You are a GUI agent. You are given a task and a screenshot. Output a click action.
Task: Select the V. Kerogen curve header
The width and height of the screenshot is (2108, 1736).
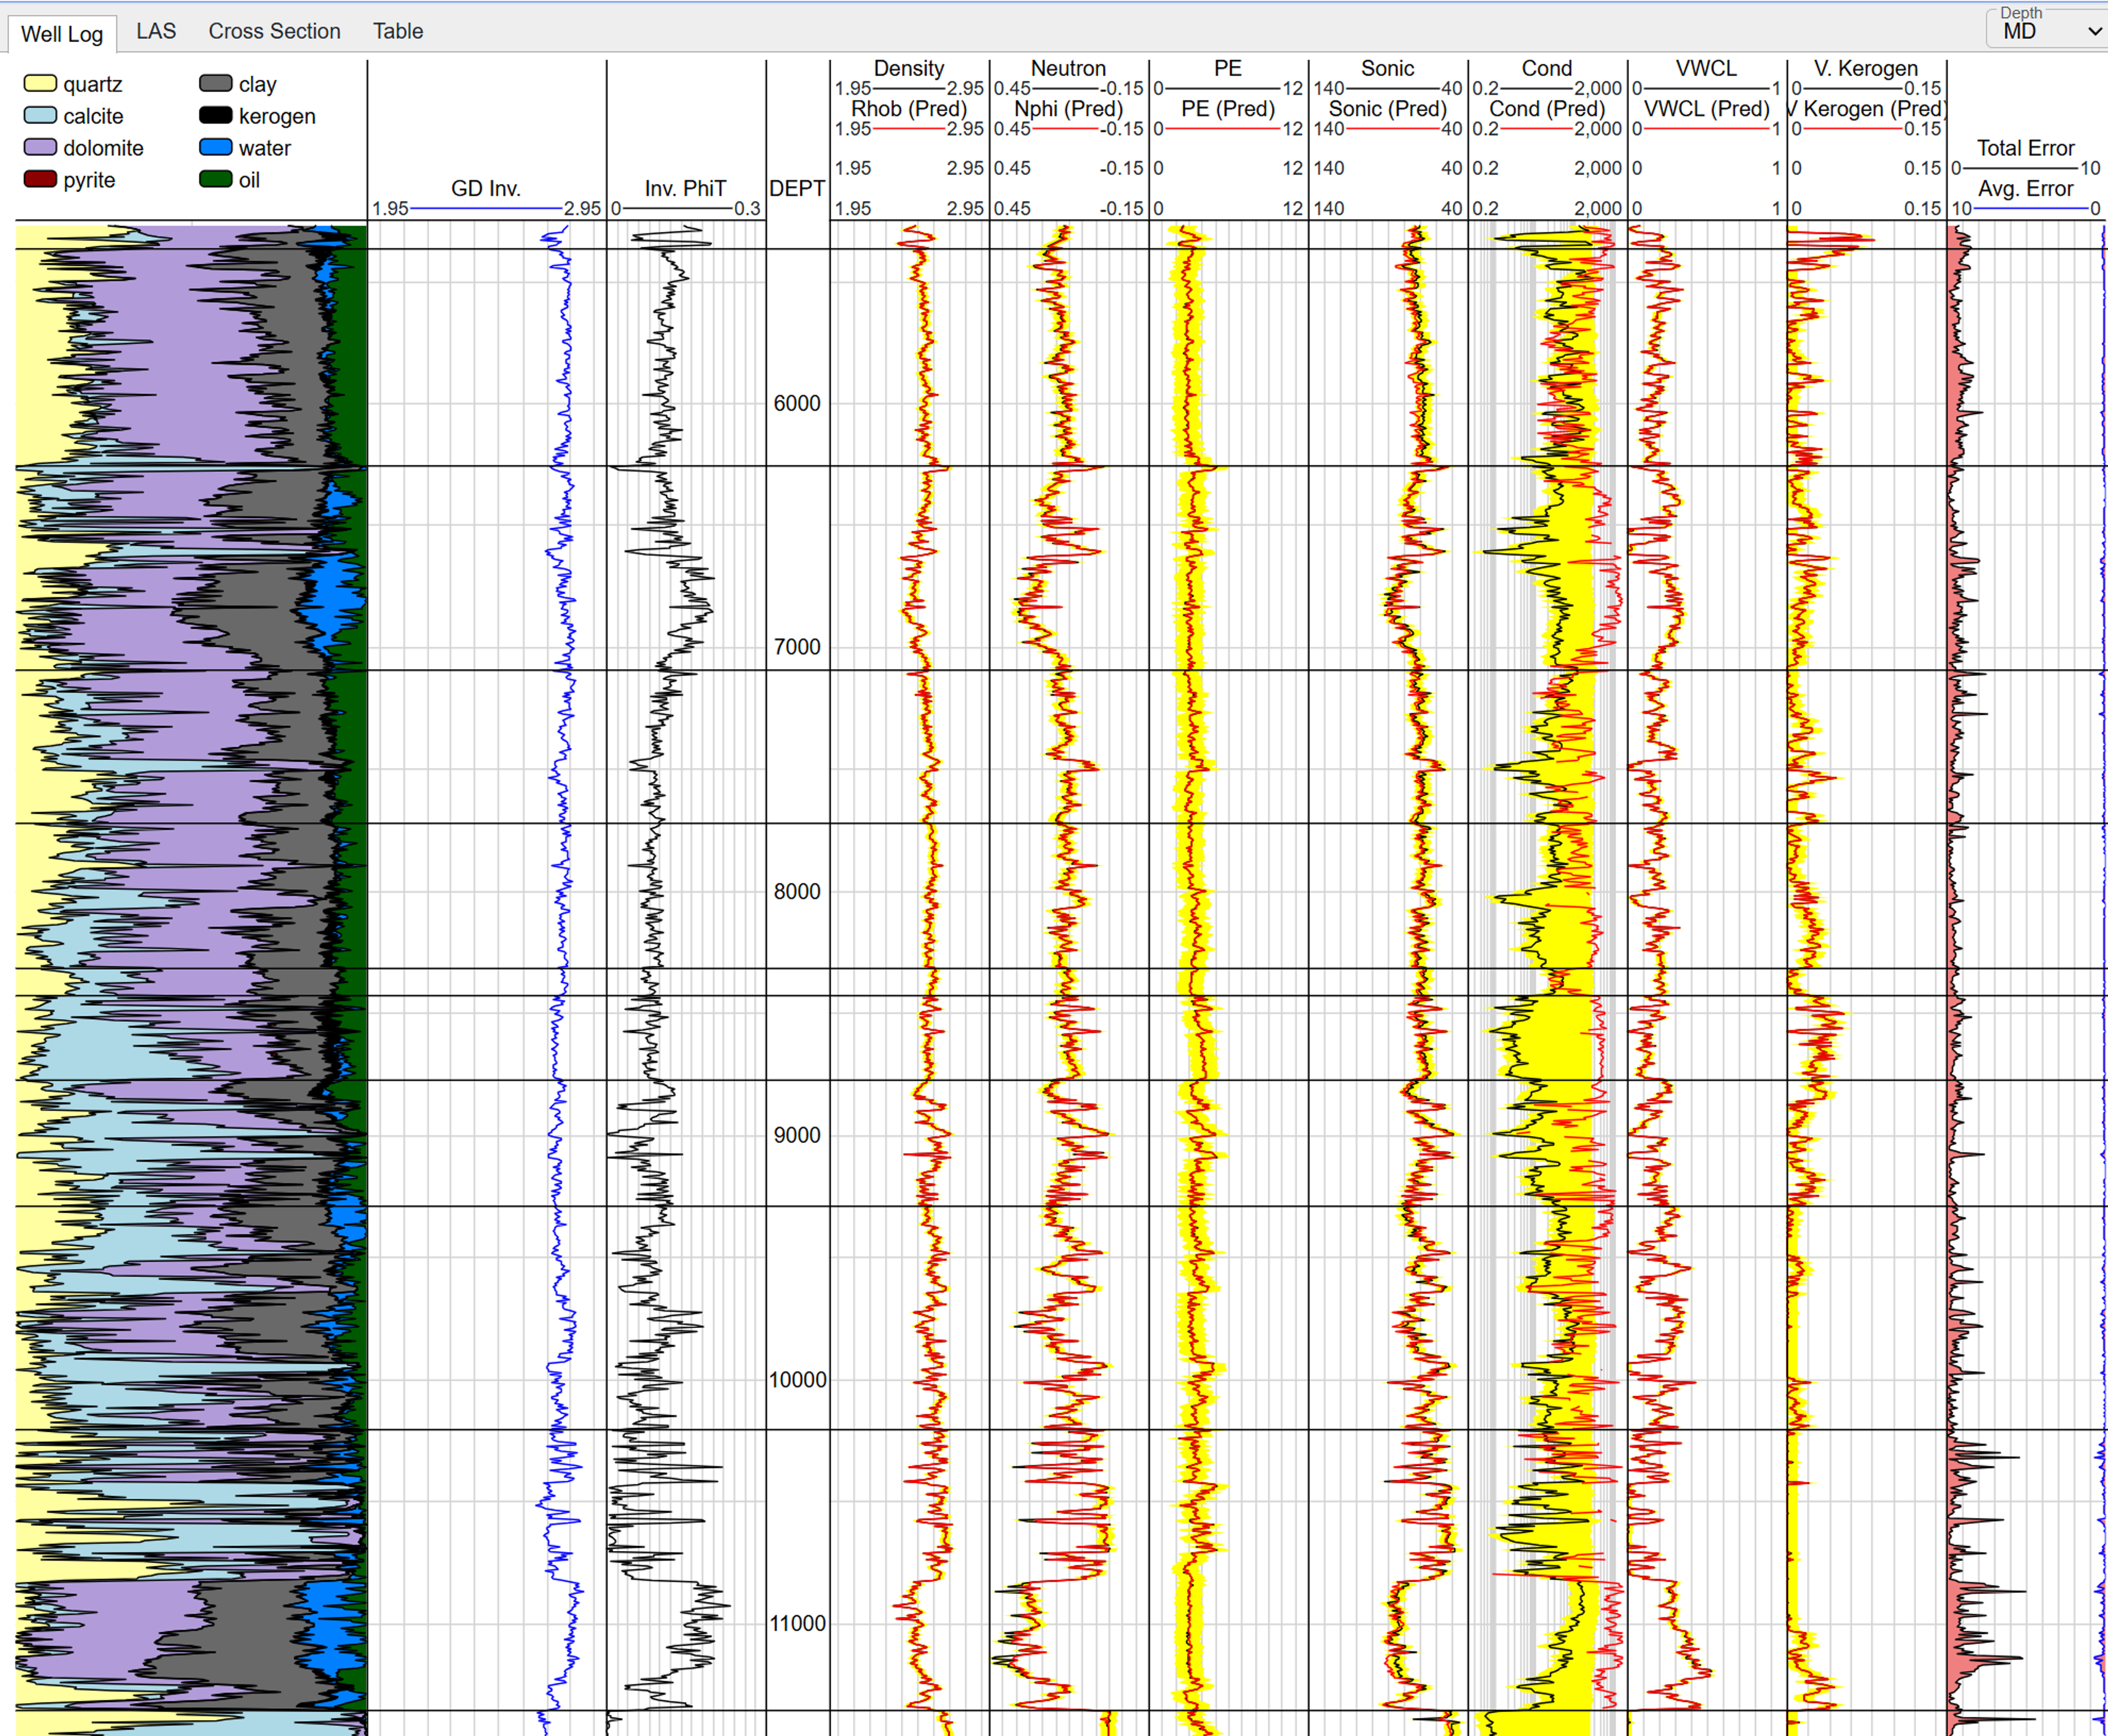coord(1866,68)
